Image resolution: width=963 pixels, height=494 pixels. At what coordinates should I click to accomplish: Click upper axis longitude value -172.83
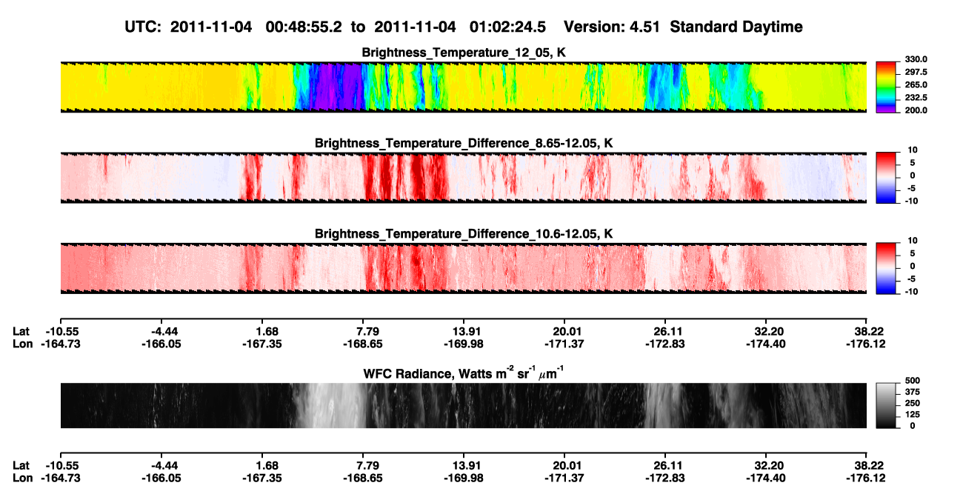(666, 344)
